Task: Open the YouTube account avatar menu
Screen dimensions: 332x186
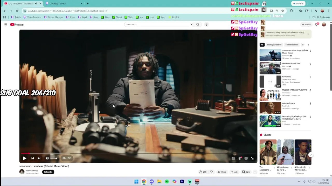Action: tap(324, 24)
